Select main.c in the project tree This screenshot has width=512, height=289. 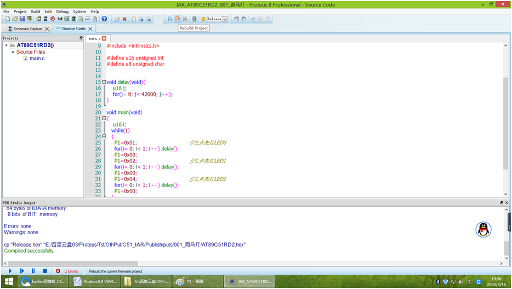(37, 58)
